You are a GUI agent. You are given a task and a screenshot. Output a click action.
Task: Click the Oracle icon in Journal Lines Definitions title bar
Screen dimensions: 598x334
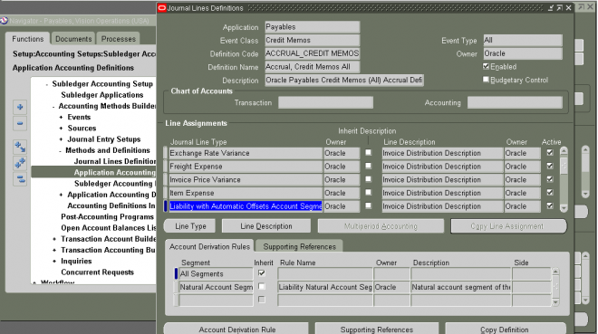tap(161, 8)
